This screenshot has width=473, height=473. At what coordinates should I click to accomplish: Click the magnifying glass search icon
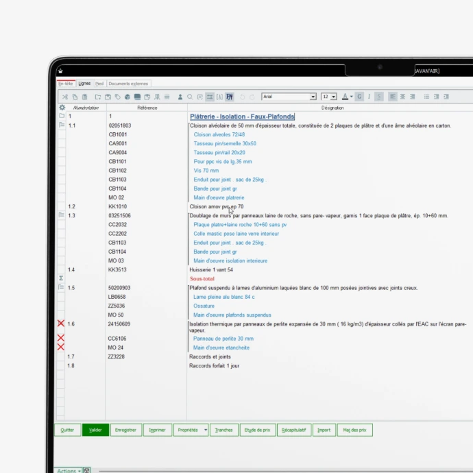[x=190, y=97]
